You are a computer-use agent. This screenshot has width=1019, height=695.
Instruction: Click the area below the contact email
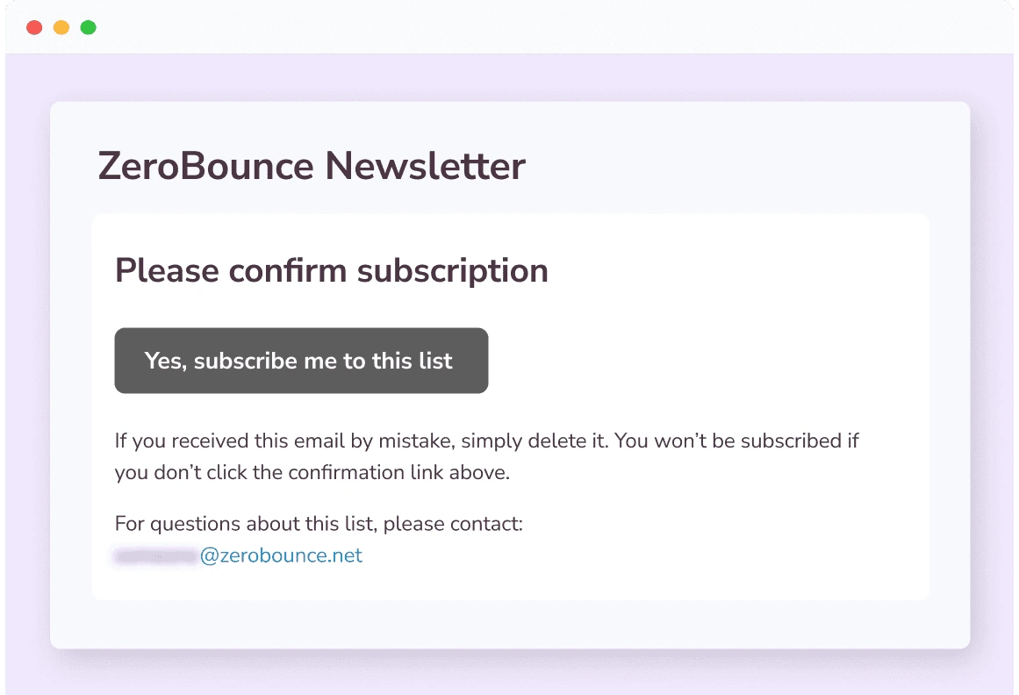point(351,584)
